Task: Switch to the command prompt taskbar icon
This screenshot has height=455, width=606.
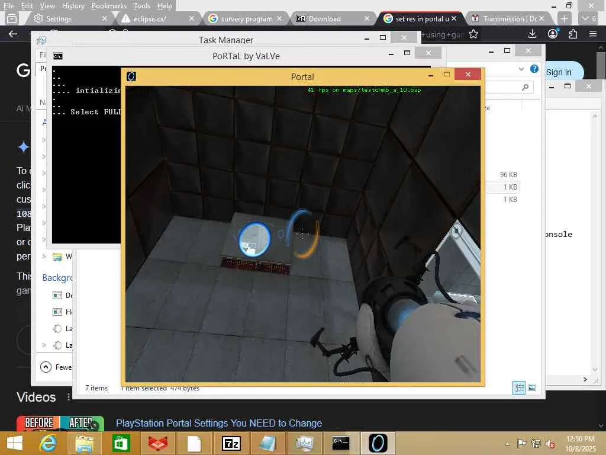Action: pyautogui.click(x=341, y=443)
